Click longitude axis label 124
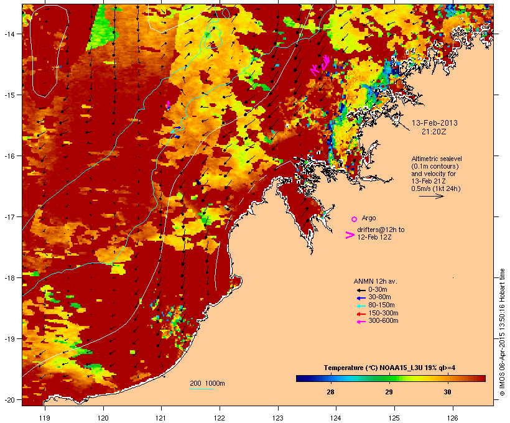 click(336, 418)
